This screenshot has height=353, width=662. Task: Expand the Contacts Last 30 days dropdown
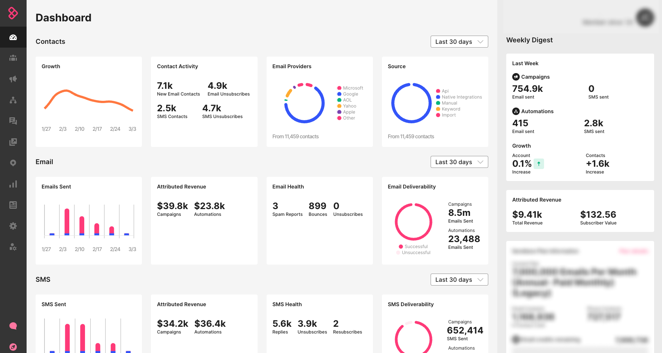coord(459,42)
